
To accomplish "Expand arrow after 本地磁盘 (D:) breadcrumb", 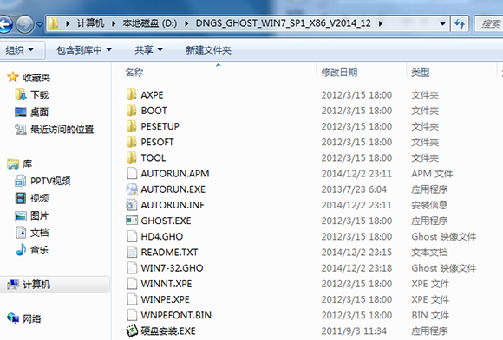I will pyautogui.click(x=186, y=23).
